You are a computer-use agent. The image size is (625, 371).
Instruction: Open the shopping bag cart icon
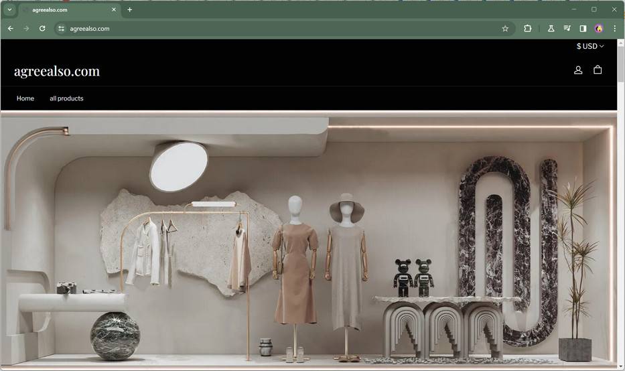pyautogui.click(x=598, y=70)
